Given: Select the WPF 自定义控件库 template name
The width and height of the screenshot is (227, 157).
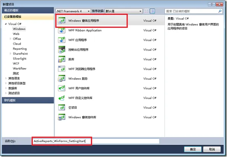Looking at the screenshot, I should (80, 98).
